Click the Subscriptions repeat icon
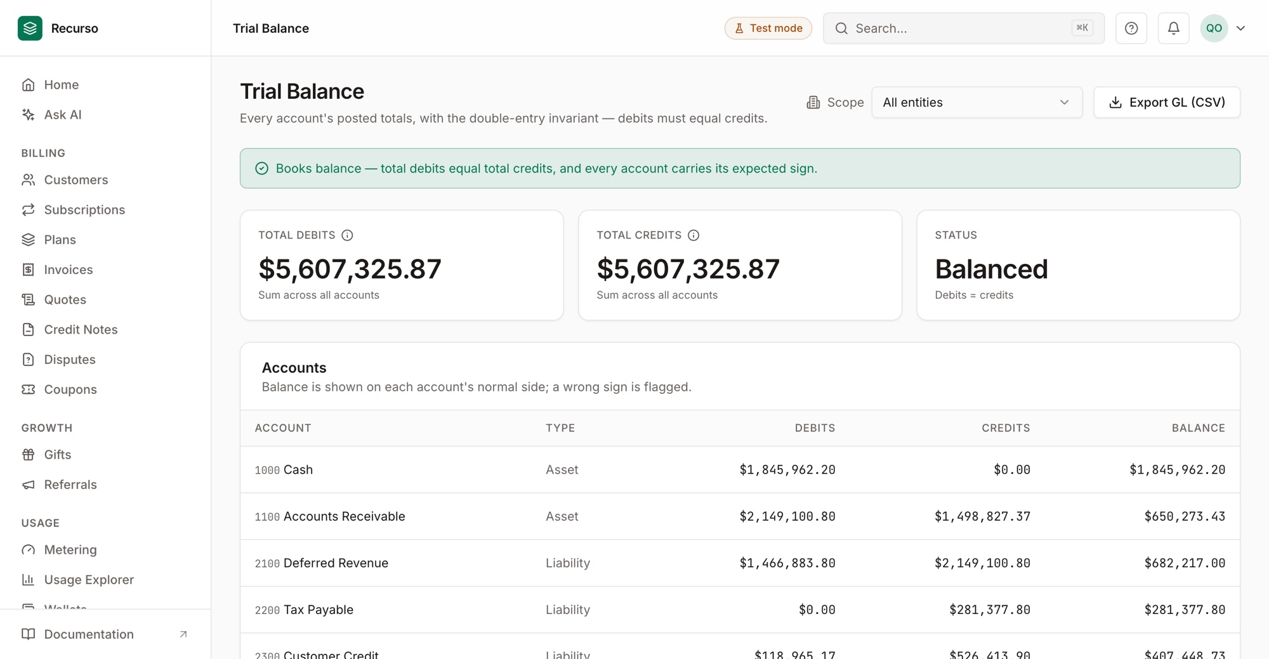Image resolution: width=1269 pixels, height=659 pixels. point(28,210)
